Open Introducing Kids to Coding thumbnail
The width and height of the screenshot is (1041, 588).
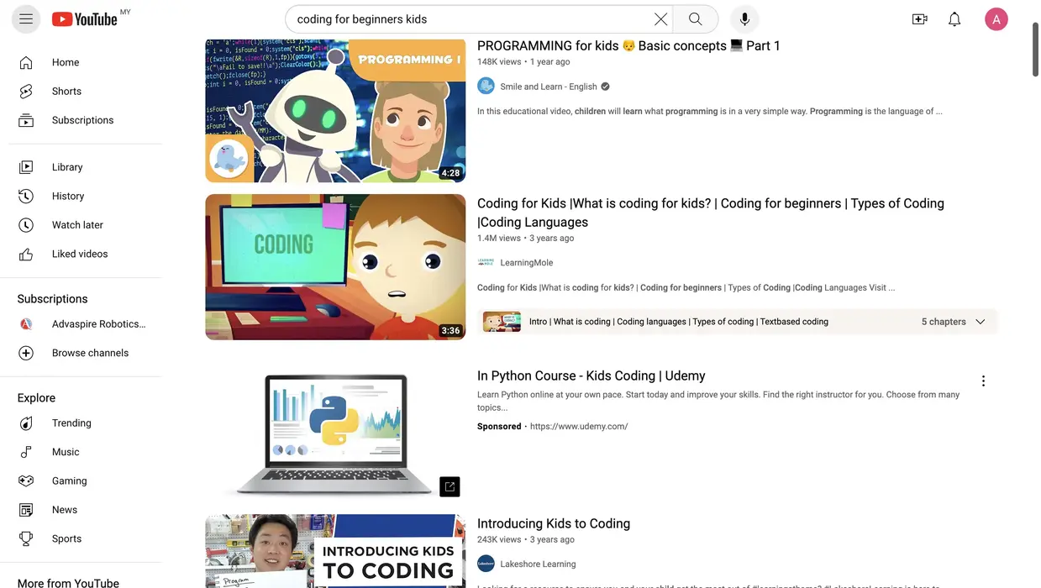pos(335,551)
